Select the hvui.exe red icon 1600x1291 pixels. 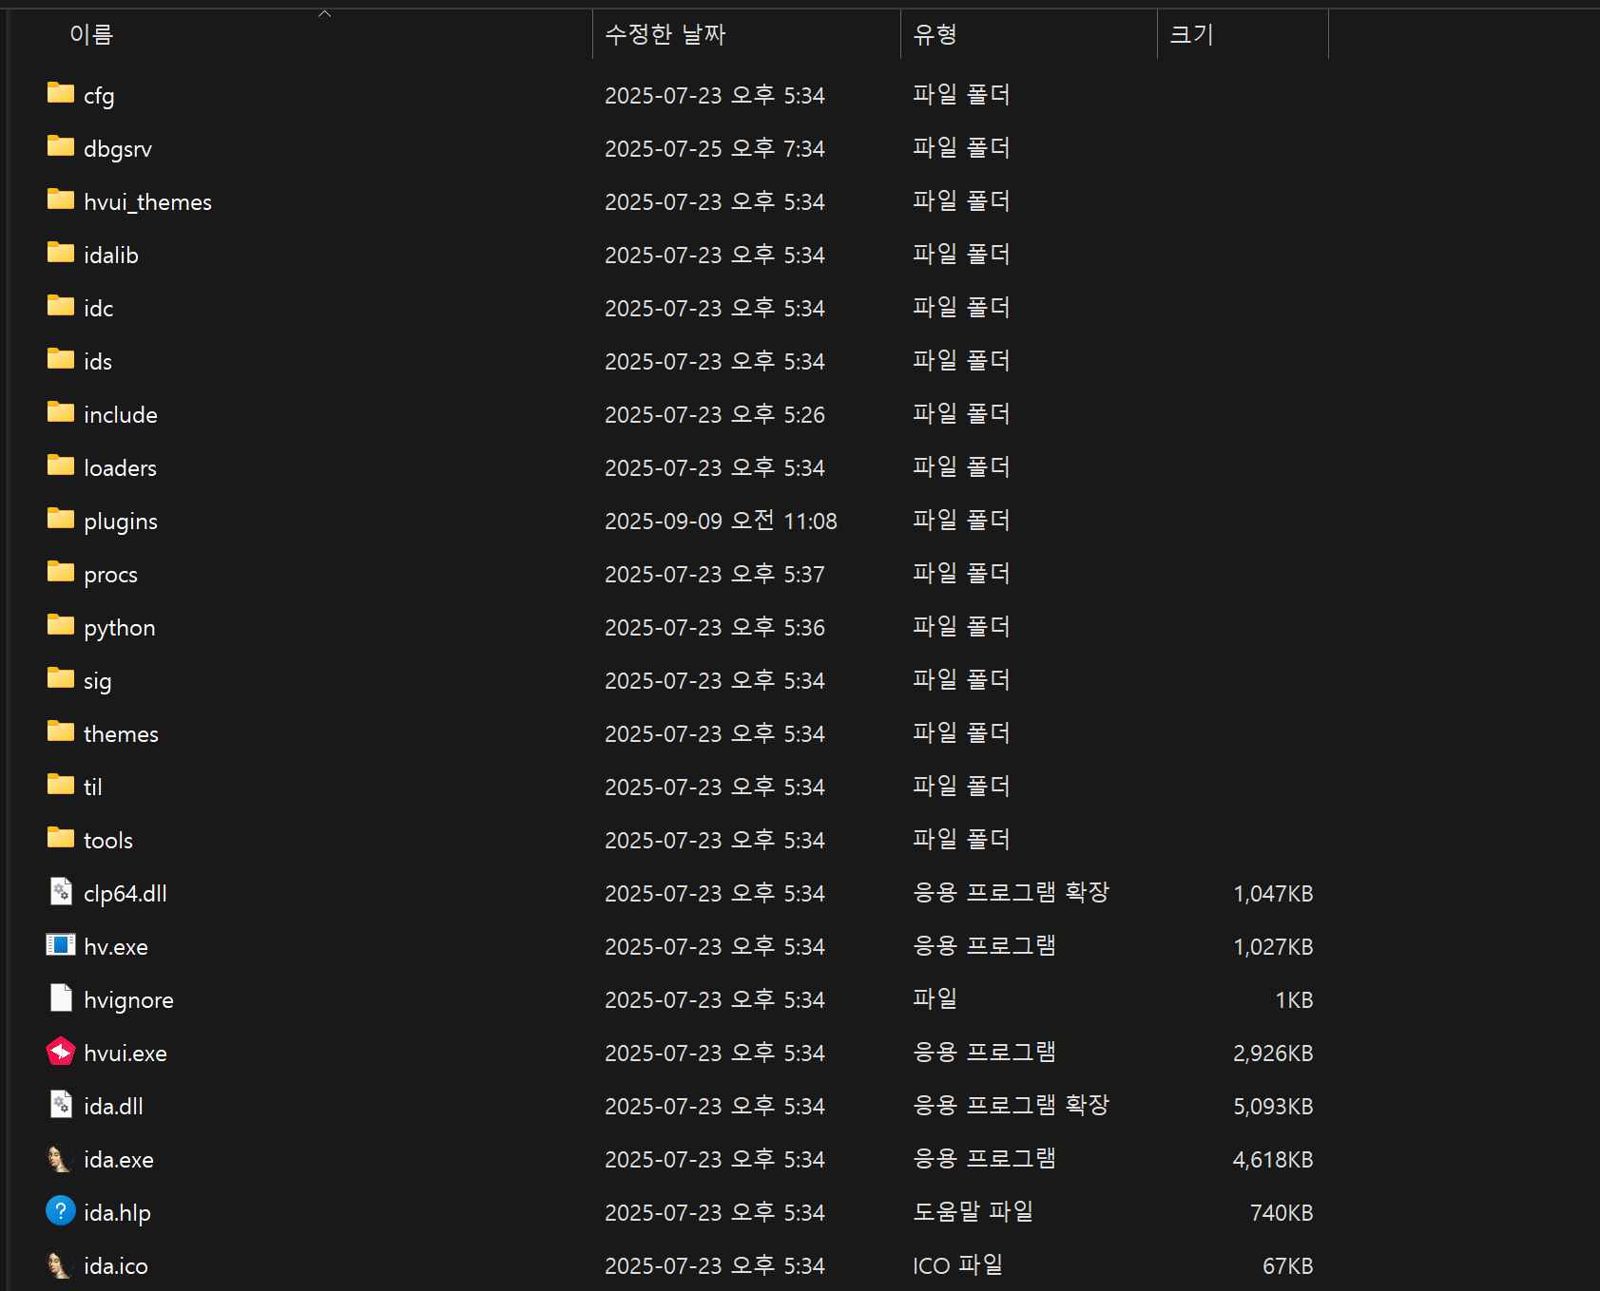[61, 1053]
